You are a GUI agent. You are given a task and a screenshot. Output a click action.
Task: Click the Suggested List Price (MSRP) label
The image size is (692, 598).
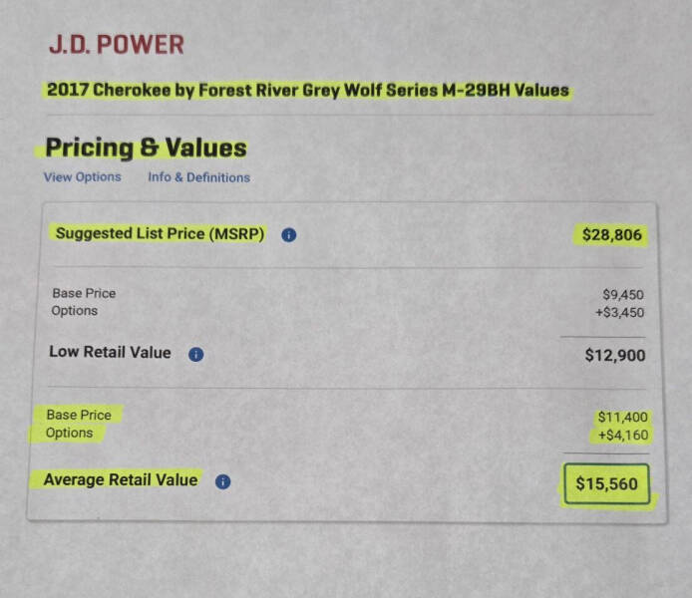(x=160, y=234)
